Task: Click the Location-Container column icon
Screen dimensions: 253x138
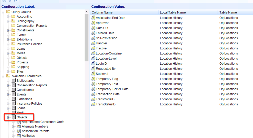Action: click(x=93, y=53)
